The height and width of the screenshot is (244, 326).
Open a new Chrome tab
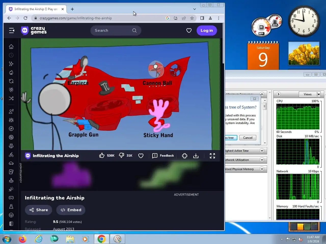72,9
